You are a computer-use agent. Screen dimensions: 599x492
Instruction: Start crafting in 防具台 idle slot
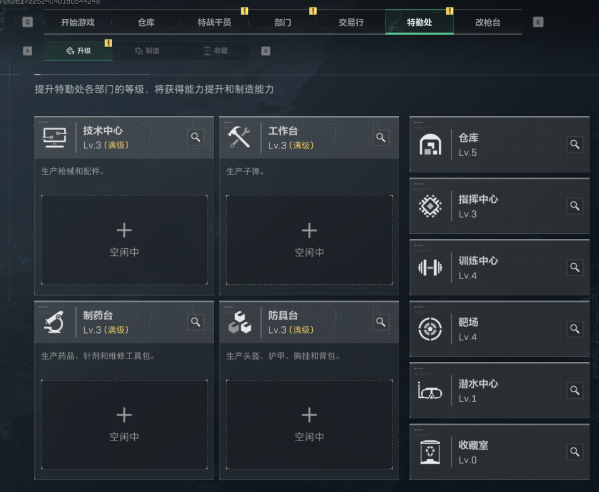coord(309,424)
